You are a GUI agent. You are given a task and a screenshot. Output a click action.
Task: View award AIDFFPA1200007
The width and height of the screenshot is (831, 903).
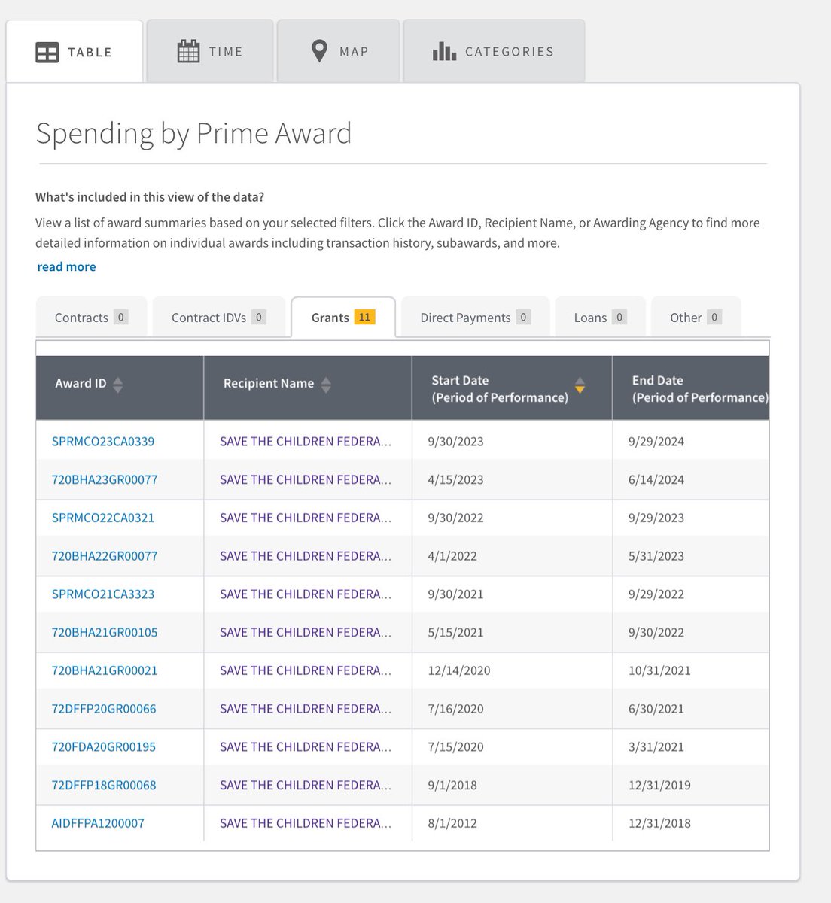click(98, 823)
